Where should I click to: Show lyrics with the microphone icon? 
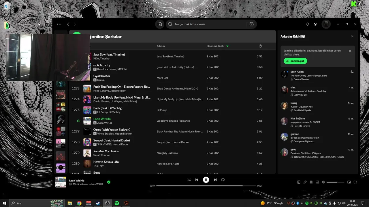click(305, 182)
